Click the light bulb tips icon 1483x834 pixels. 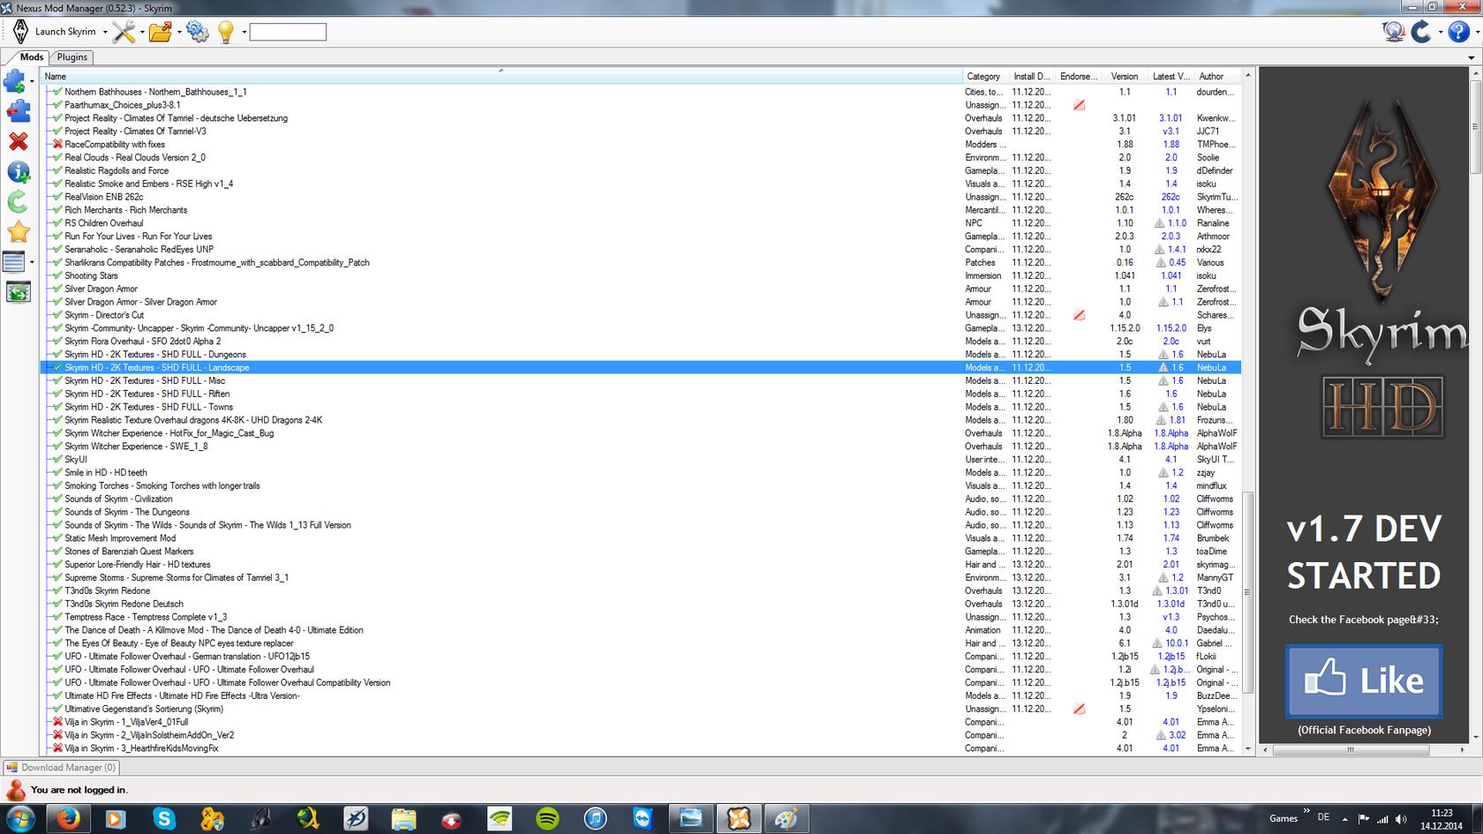click(226, 32)
